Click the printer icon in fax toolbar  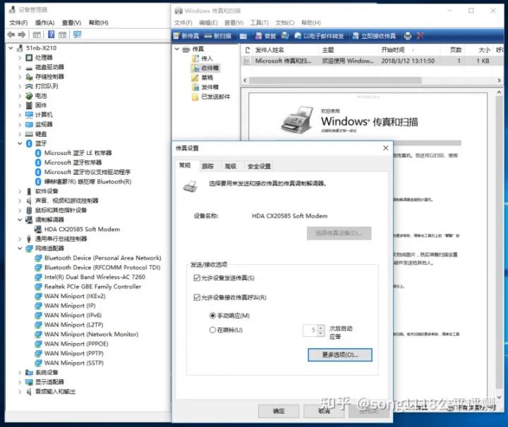(x=408, y=36)
